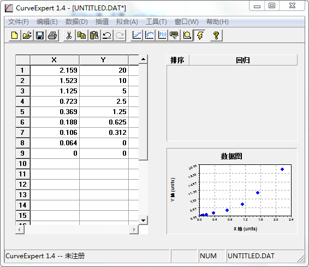Select cell with X value 0.188
Image resolution: width=309 pixels, height=267 pixels.
point(55,122)
